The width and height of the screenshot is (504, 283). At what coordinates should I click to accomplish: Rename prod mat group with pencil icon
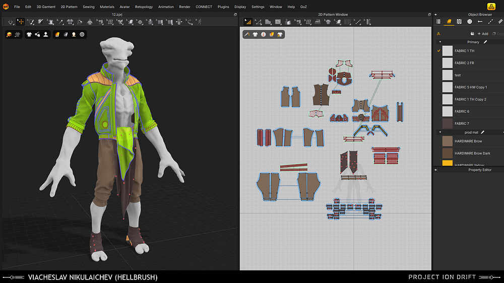tap(482, 132)
